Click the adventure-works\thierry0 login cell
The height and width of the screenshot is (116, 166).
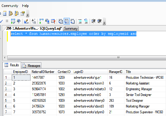pyautogui.click(x=90, y=100)
